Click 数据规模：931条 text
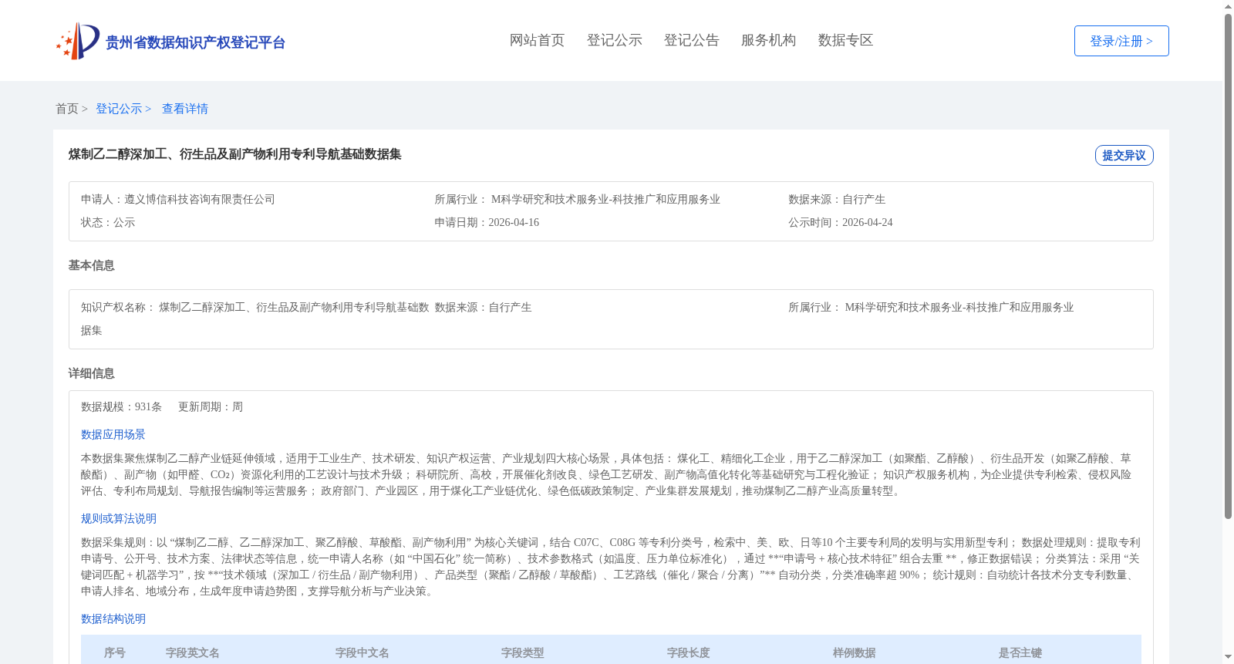This screenshot has height=664, width=1234. (x=122, y=406)
